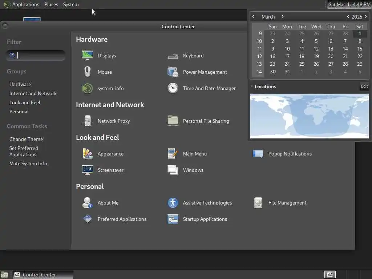Open the Personal File Sharing icon
This screenshot has width=372, height=279.
click(173, 121)
